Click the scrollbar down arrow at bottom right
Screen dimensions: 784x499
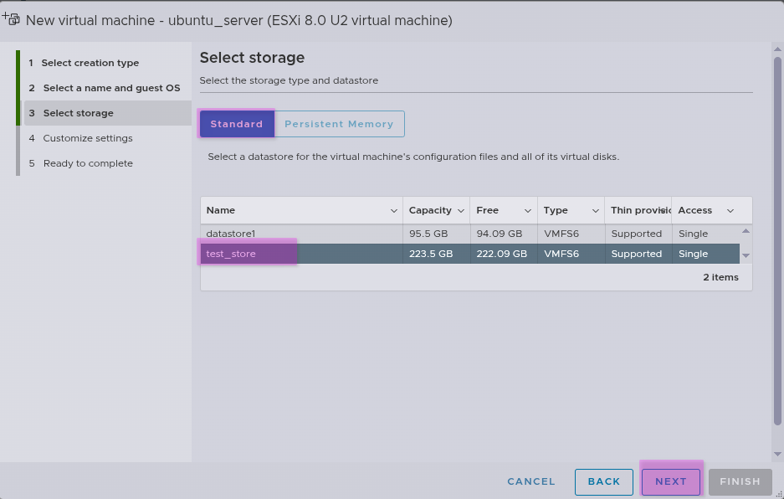pos(777,455)
